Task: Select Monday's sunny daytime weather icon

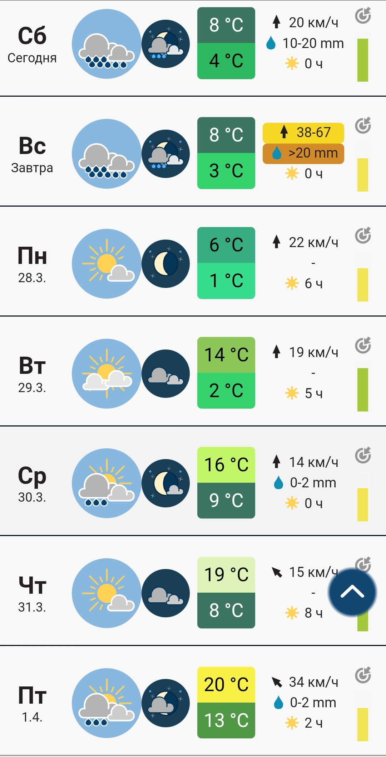Action: [x=107, y=264]
